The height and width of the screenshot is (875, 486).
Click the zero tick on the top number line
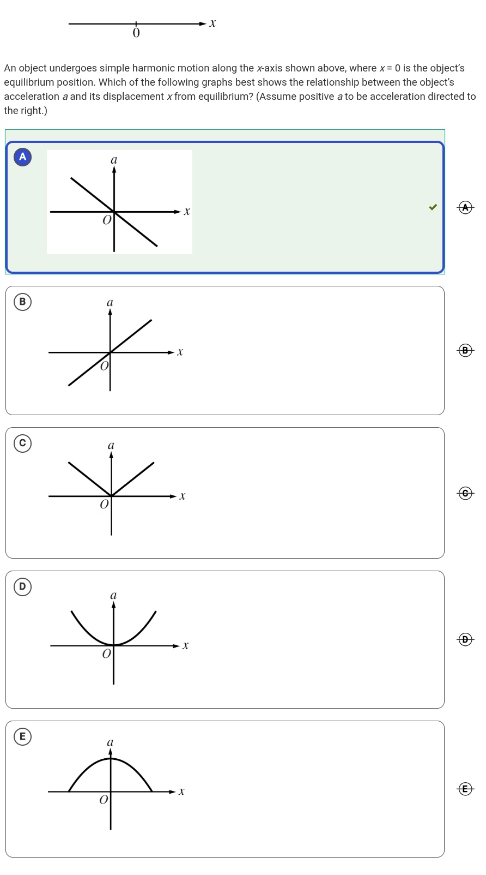coord(136,24)
